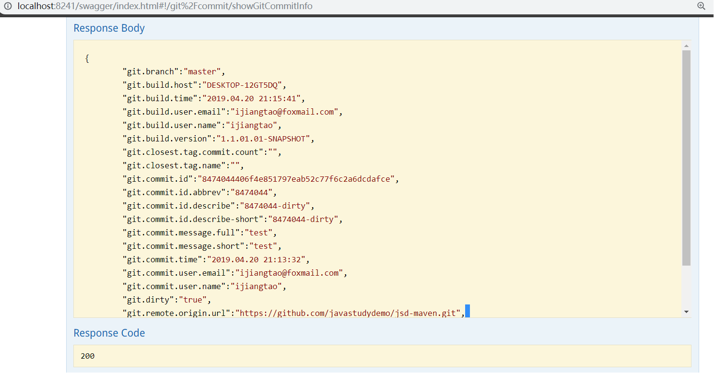Click the "git.commit.message.full" key
Image resolution: width=714 pixels, height=373 pixels.
[181, 233]
